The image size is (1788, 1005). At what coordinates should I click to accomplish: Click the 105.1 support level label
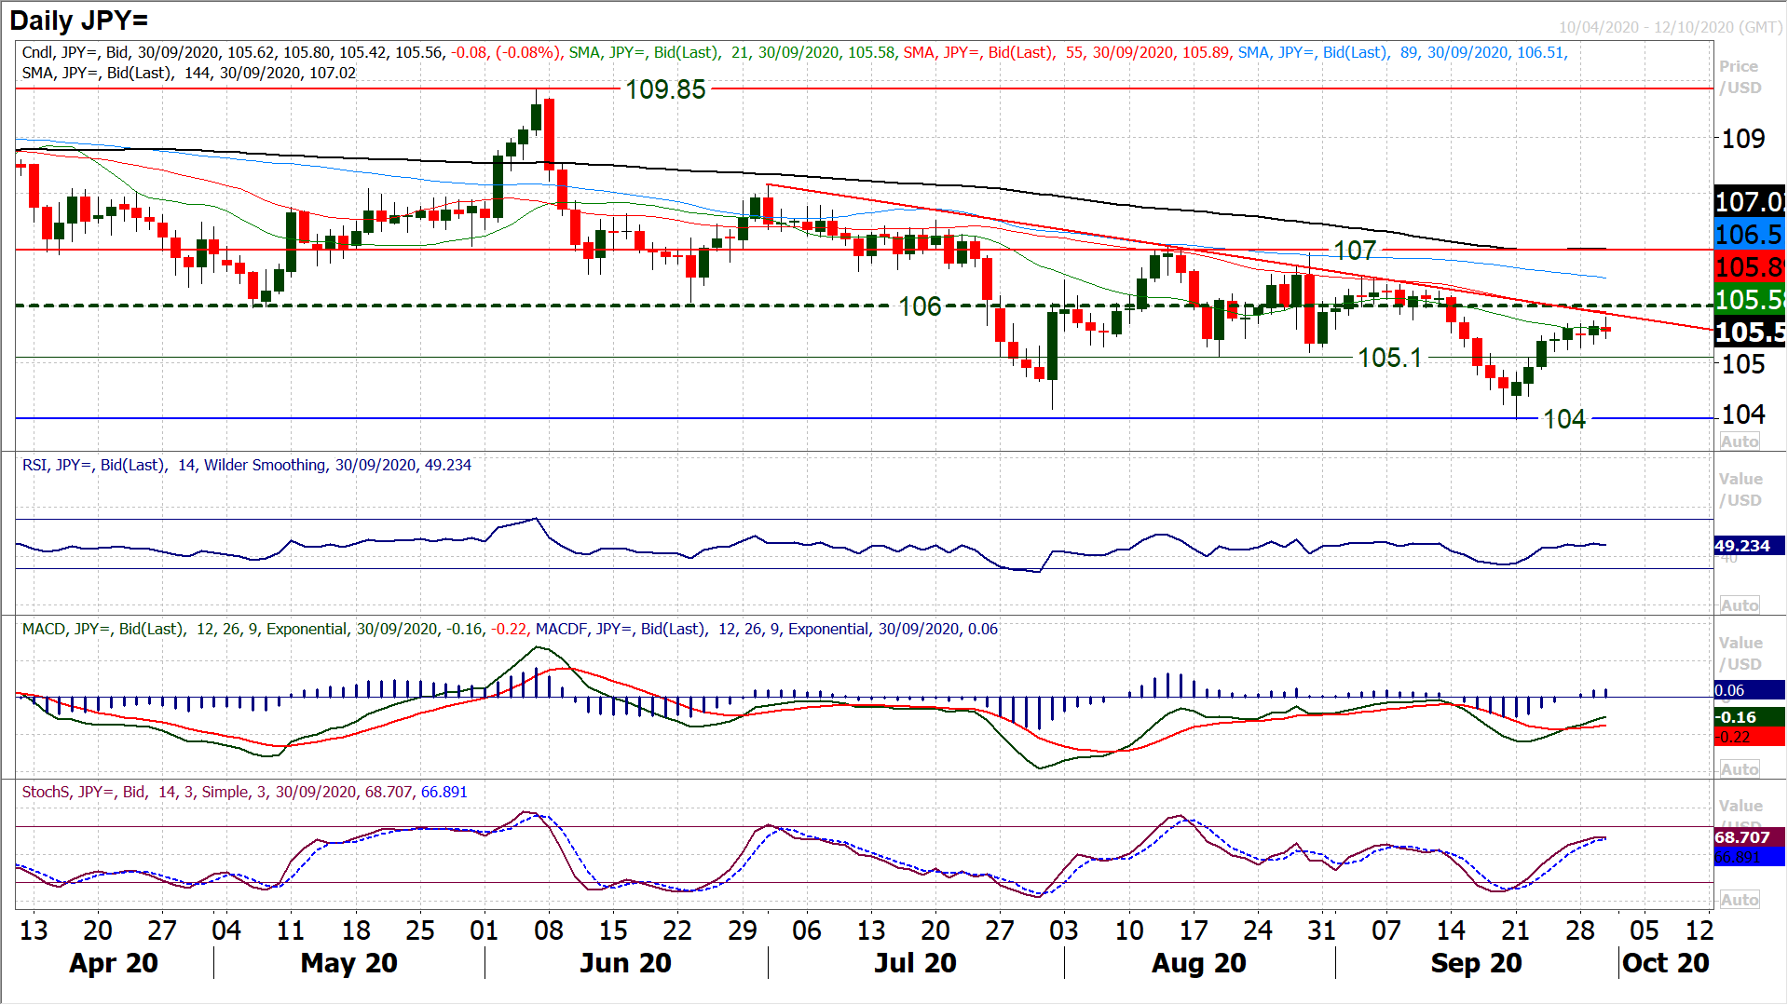tap(1389, 358)
